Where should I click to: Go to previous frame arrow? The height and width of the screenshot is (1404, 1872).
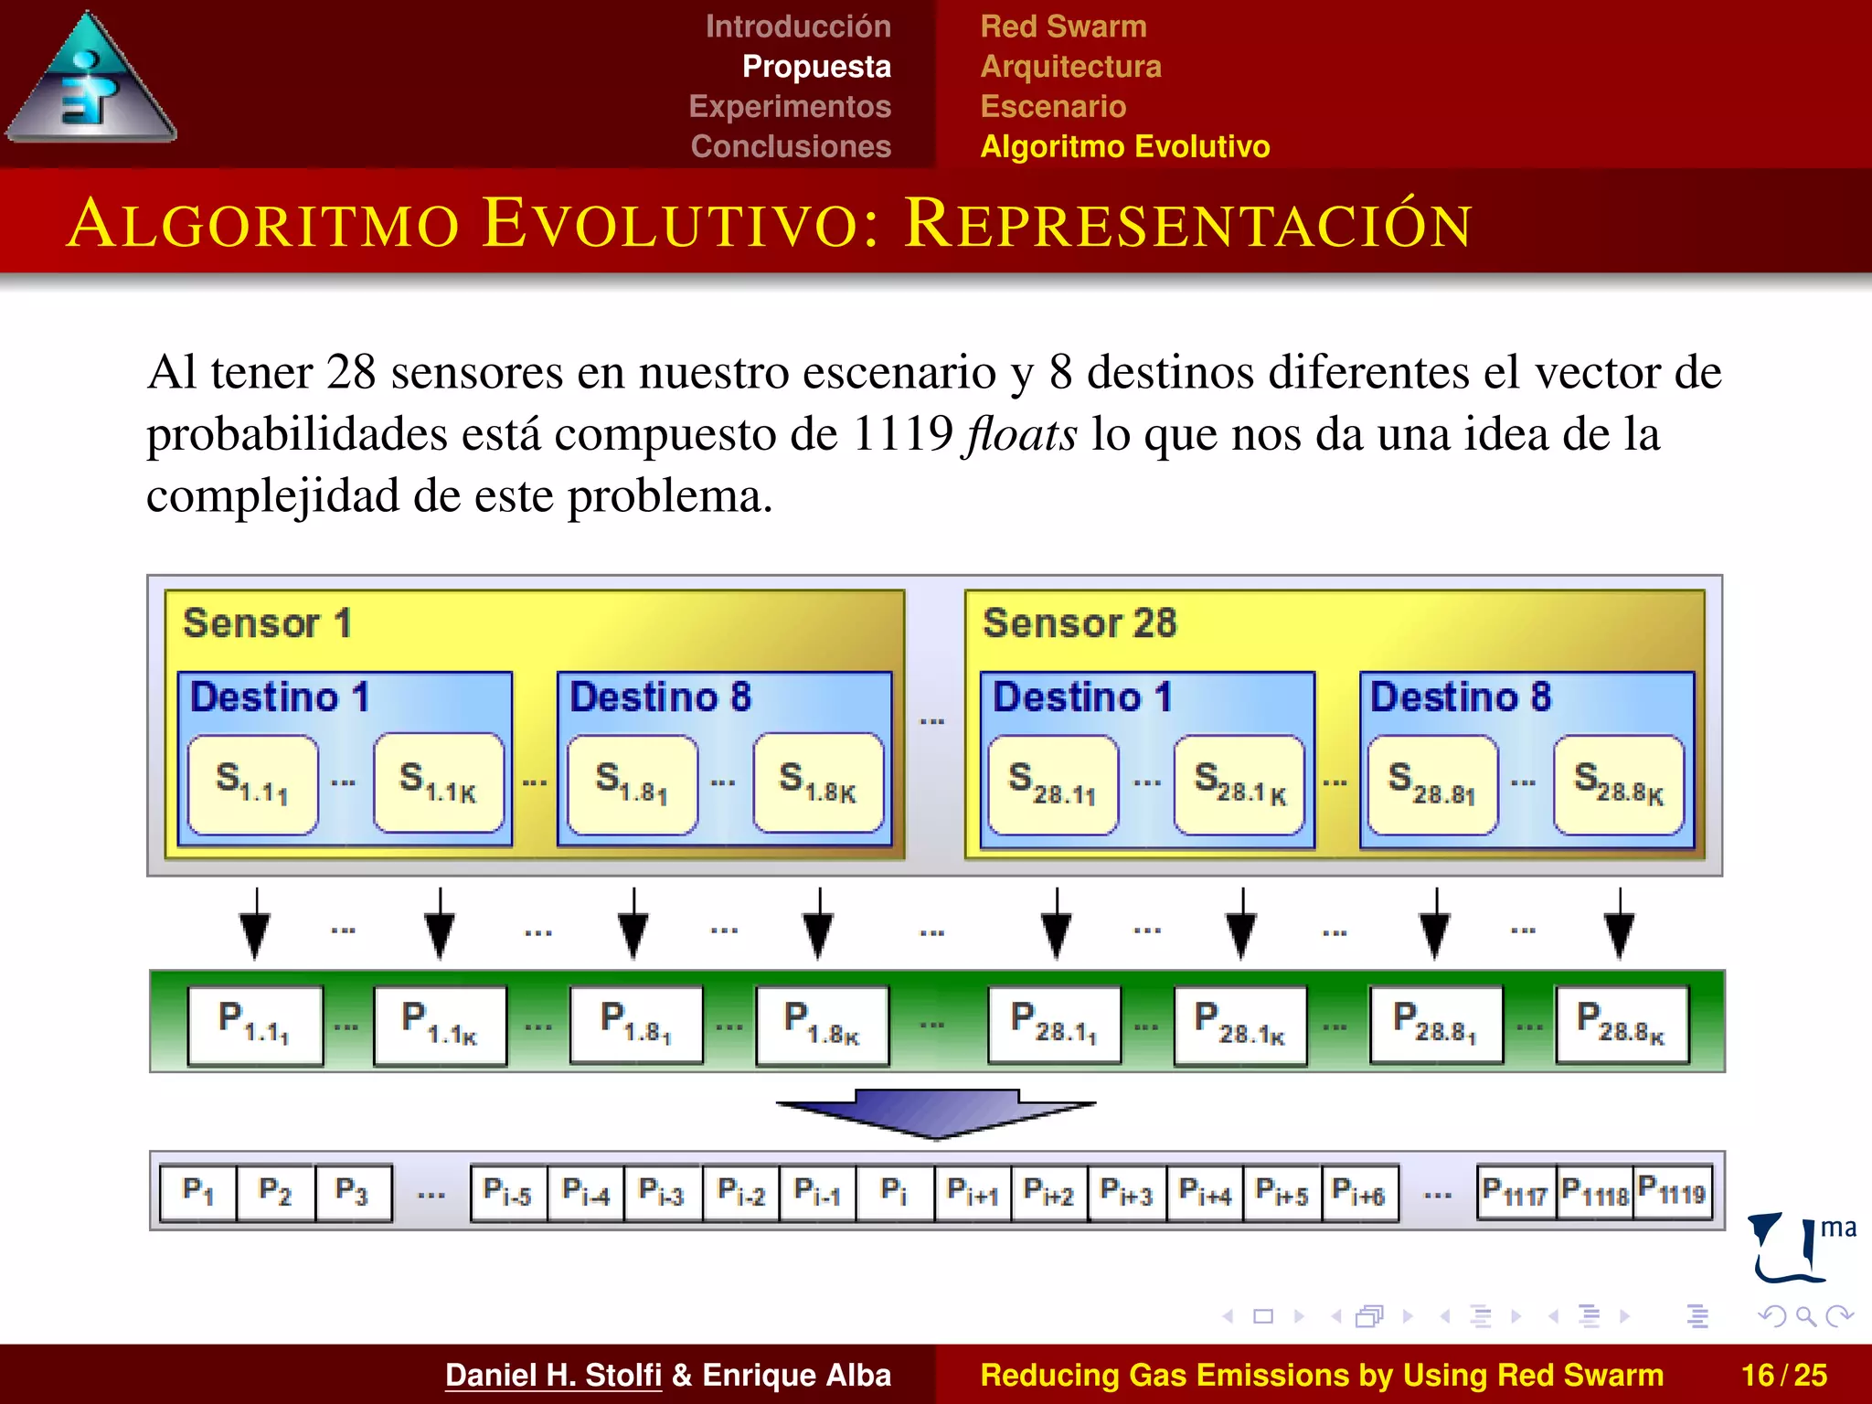click(x=1337, y=1316)
